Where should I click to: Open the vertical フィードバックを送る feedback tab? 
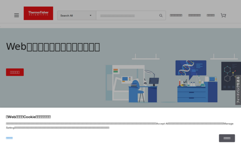[x=238, y=90]
